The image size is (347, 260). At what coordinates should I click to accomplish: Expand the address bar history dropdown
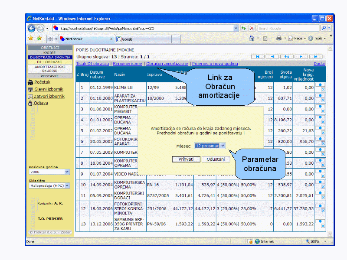coord(236,28)
